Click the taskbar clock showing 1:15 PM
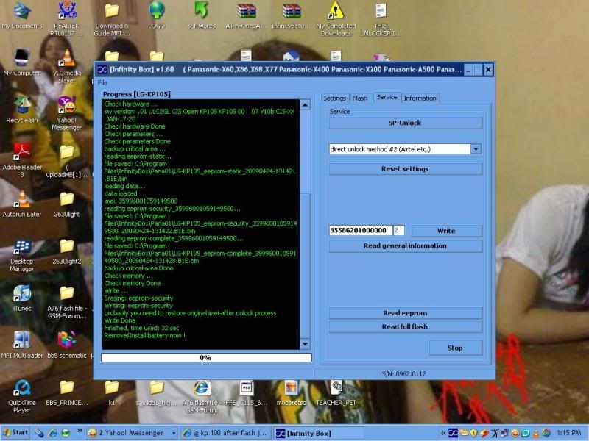This screenshot has height=441, width=589. coord(569,433)
